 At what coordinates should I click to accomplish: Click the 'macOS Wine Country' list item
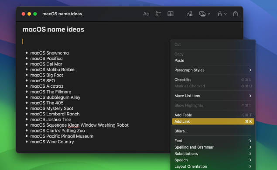click(52, 142)
